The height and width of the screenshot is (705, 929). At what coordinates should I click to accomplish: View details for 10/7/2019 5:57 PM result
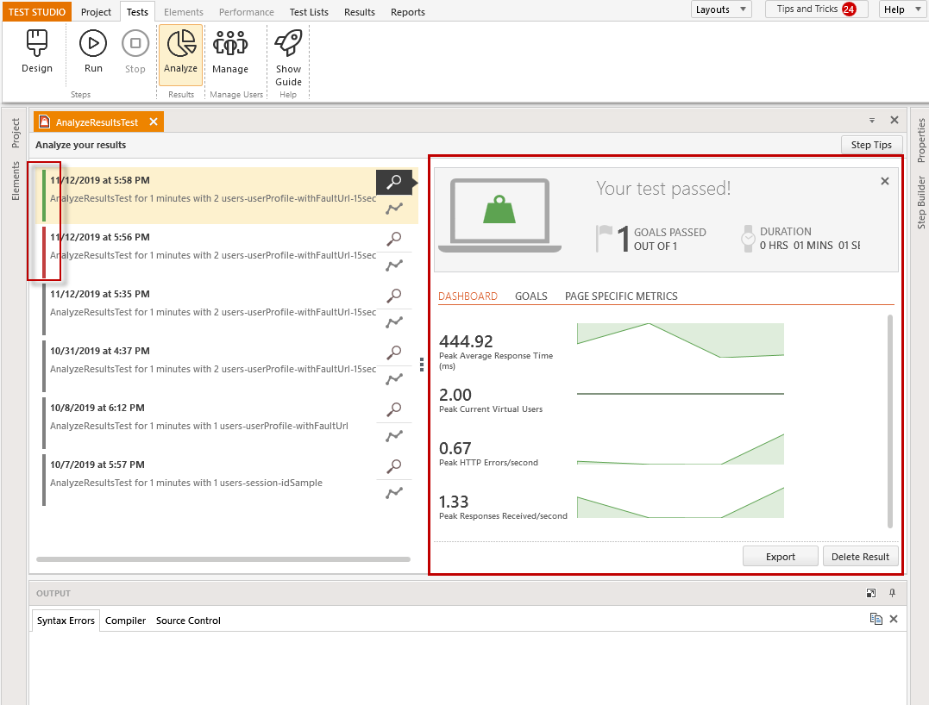tap(394, 466)
